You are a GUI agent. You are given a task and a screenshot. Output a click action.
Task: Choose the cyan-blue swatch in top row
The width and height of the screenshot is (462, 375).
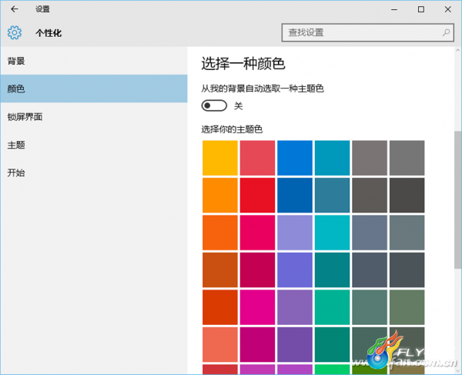pos(333,158)
